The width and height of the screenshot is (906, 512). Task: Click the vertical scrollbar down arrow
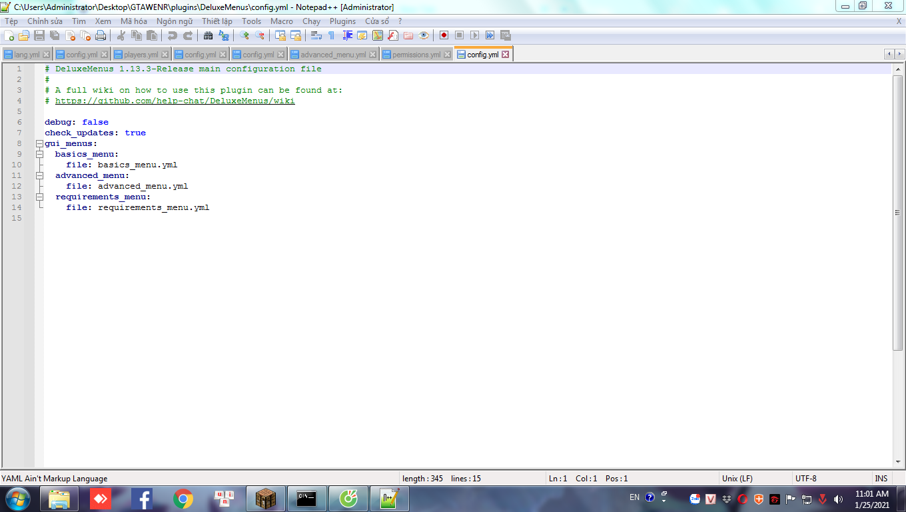(x=898, y=462)
